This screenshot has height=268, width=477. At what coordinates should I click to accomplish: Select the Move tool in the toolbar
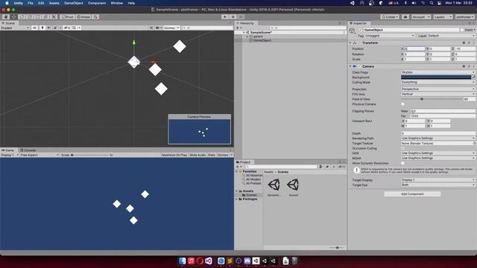pyautogui.click(x=13, y=16)
